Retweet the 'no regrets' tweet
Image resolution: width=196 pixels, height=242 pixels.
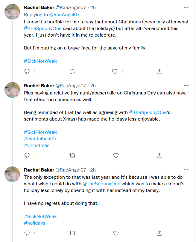[x=72, y=233]
